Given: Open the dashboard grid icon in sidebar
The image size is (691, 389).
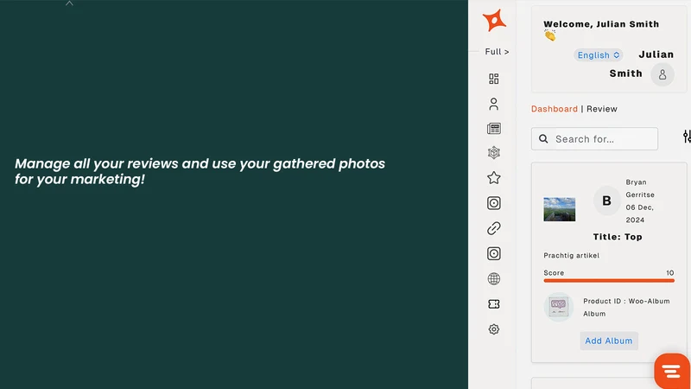Looking at the screenshot, I should point(493,79).
